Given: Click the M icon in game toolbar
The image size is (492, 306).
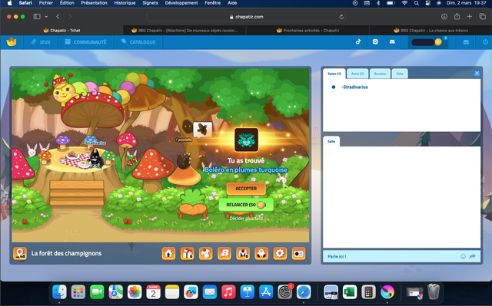Looking at the screenshot, I should pyautogui.click(x=243, y=253).
